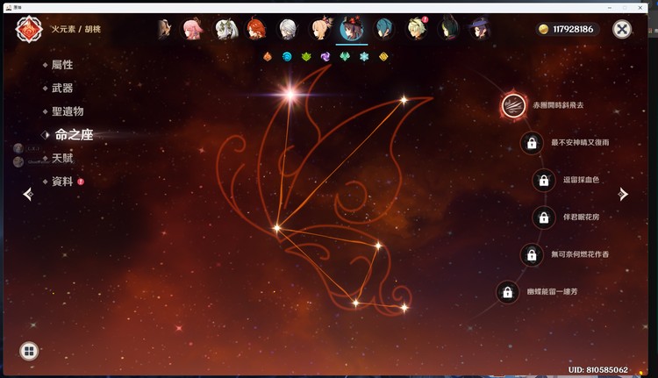
Task: Click the locked constellation 幽蝶能留一縷芳
Action: click(506, 291)
